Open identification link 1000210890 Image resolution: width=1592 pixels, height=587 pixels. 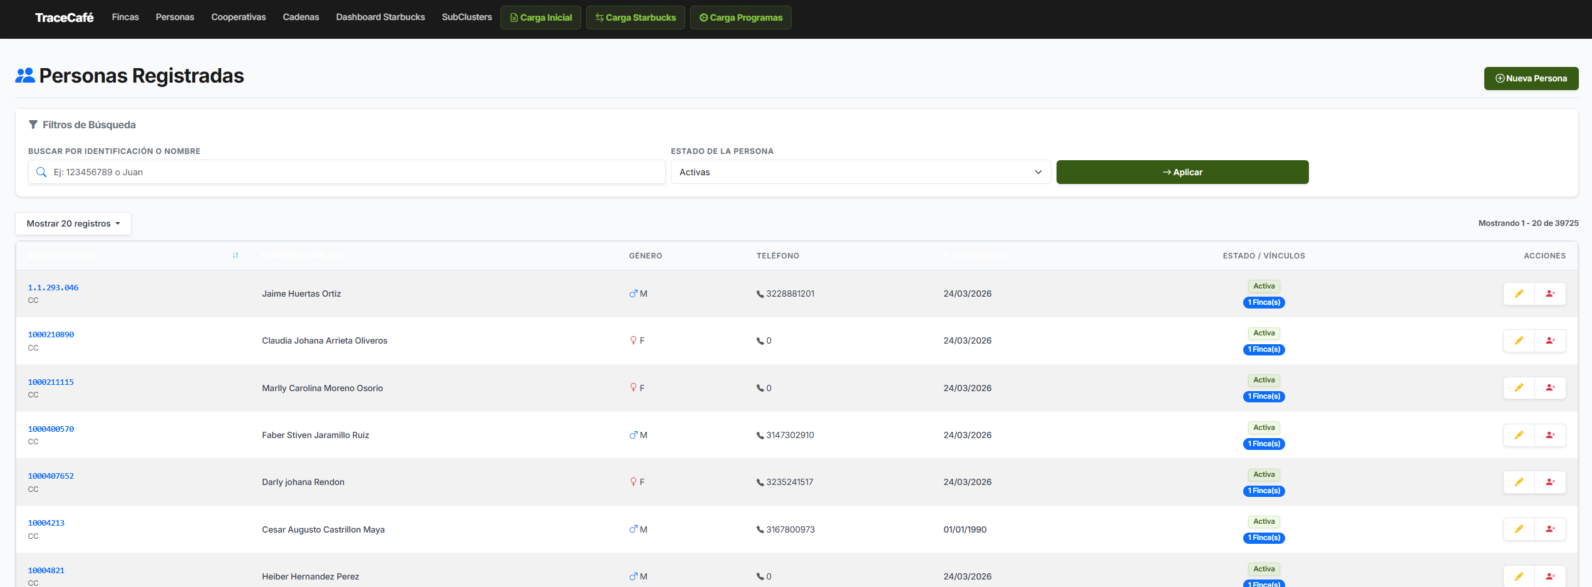(x=51, y=334)
